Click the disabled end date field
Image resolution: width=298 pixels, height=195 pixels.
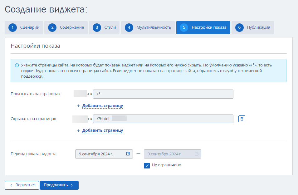(x=172, y=154)
